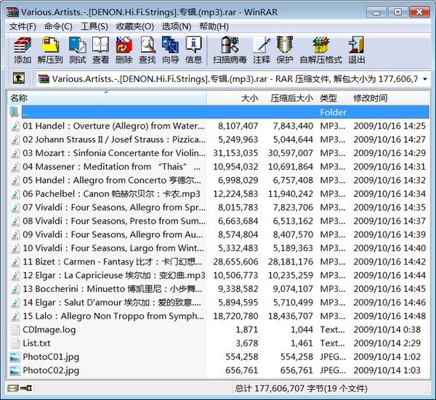This screenshot has height=400, width=436.
Task: Sort by Type (类型) column header
Action: point(333,98)
